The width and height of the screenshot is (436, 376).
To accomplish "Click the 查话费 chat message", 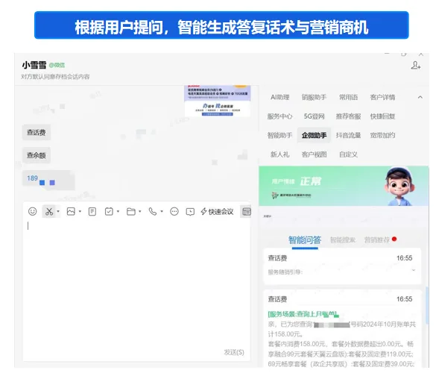I will tap(37, 133).
